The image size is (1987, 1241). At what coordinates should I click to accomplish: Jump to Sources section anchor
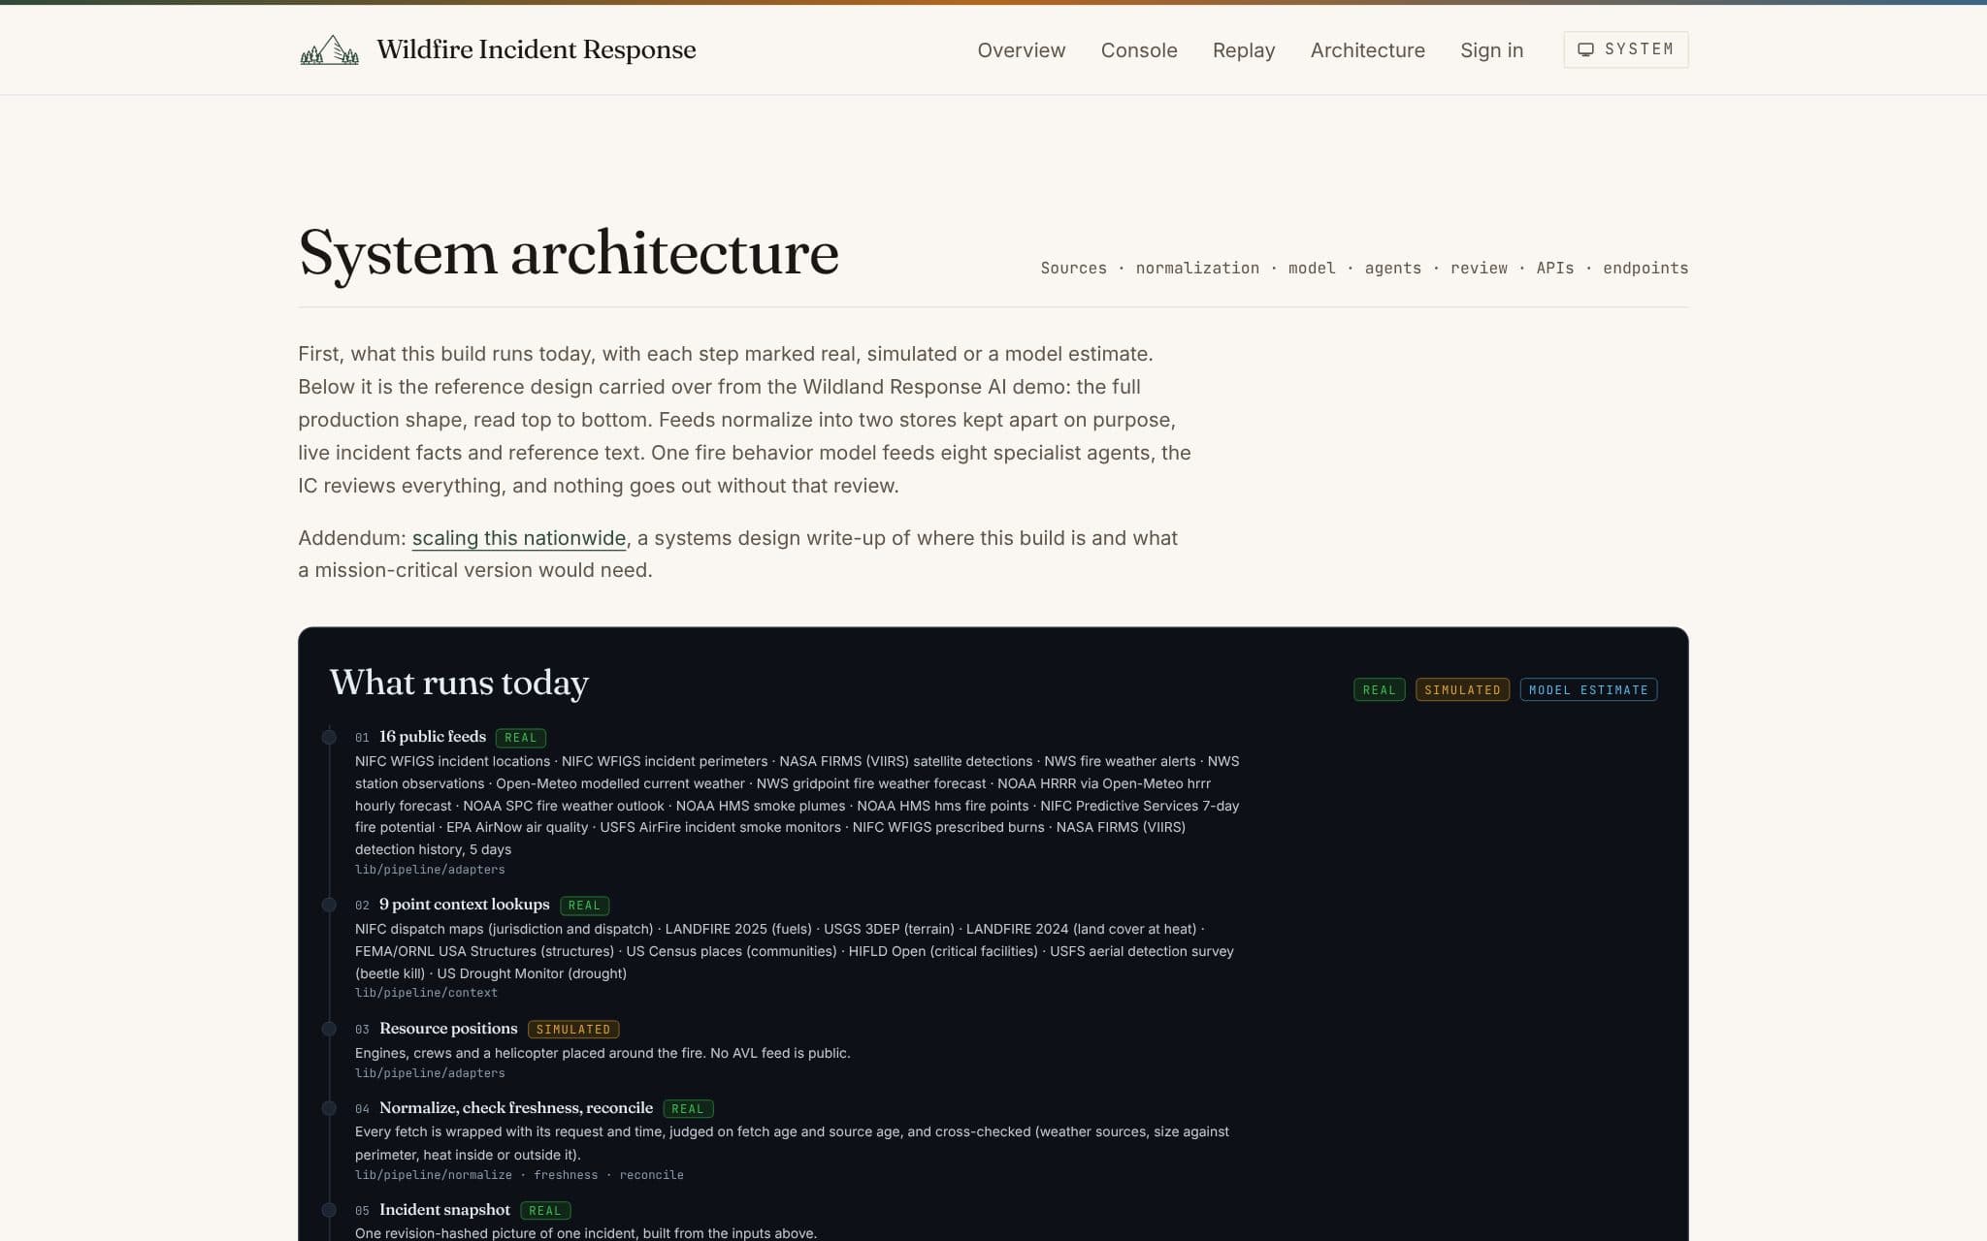[x=1073, y=269]
